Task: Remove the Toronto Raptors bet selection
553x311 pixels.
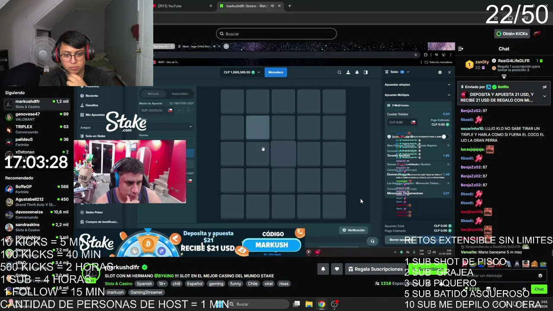Action: pyautogui.click(x=448, y=146)
